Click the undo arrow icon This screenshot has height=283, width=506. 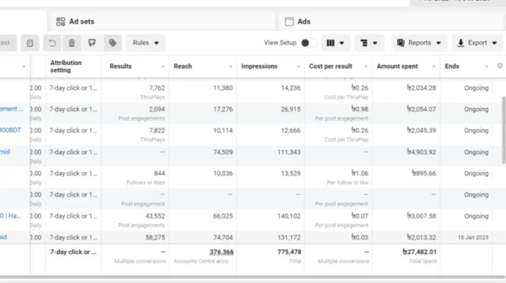pos(52,43)
